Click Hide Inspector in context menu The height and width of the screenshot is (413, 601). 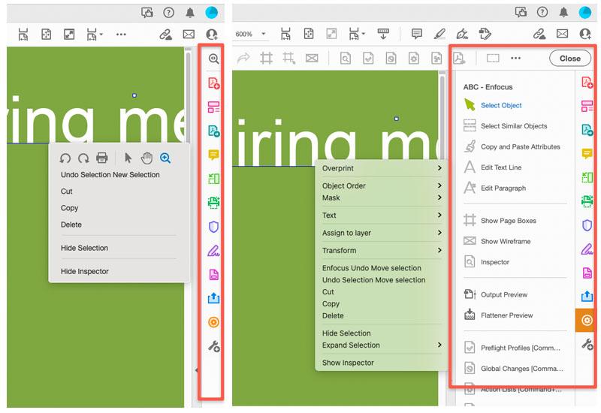click(x=85, y=271)
